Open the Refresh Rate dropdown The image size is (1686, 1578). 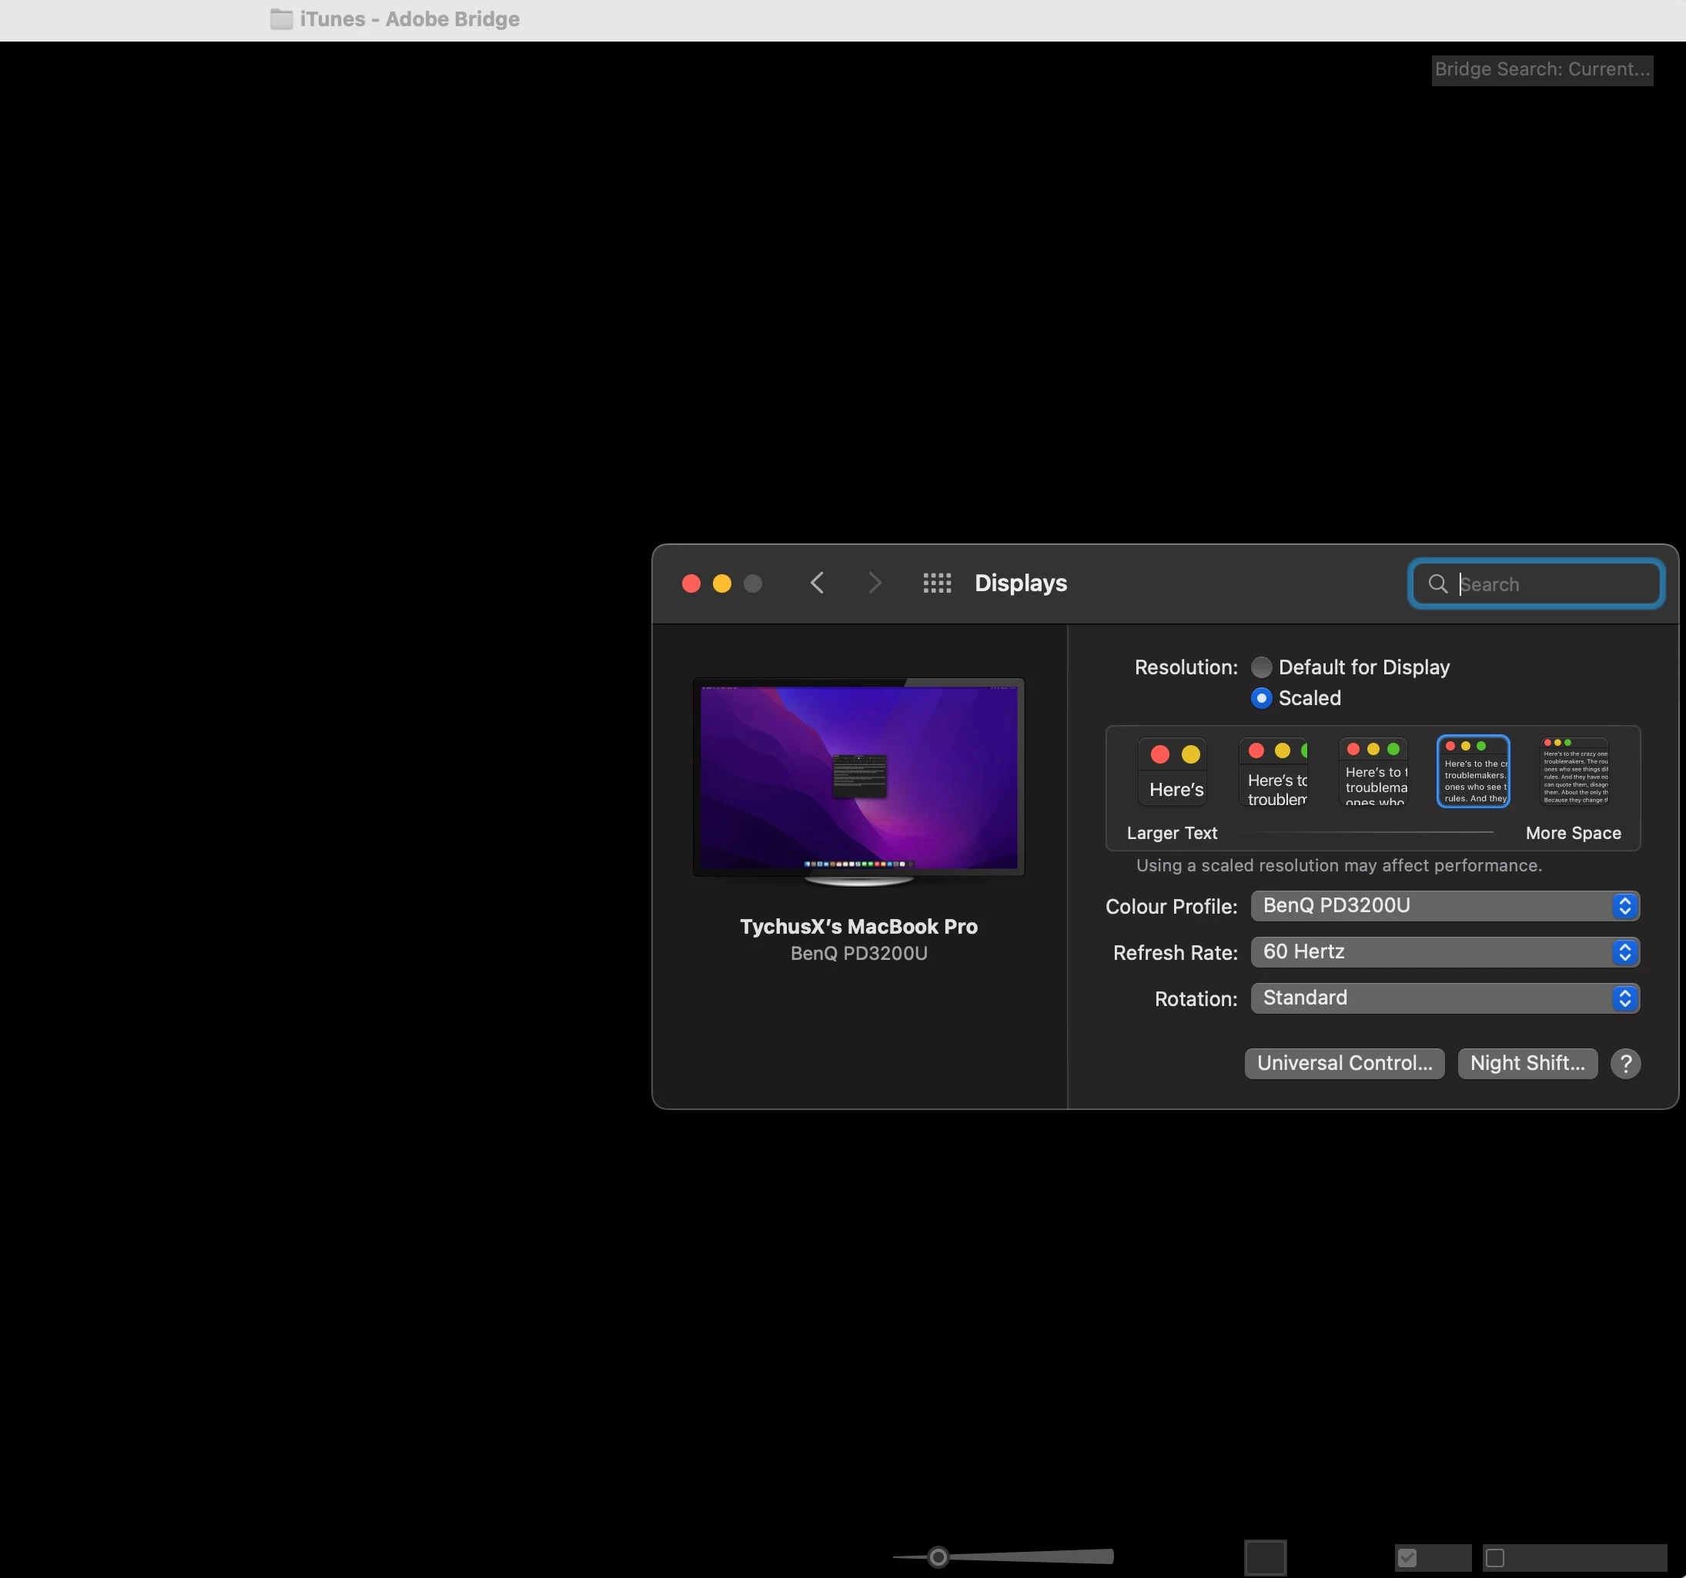coord(1444,952)
